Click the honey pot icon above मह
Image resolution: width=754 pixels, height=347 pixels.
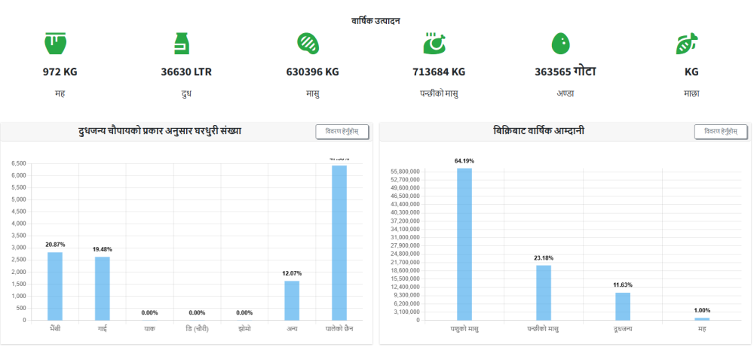point(55,44)
